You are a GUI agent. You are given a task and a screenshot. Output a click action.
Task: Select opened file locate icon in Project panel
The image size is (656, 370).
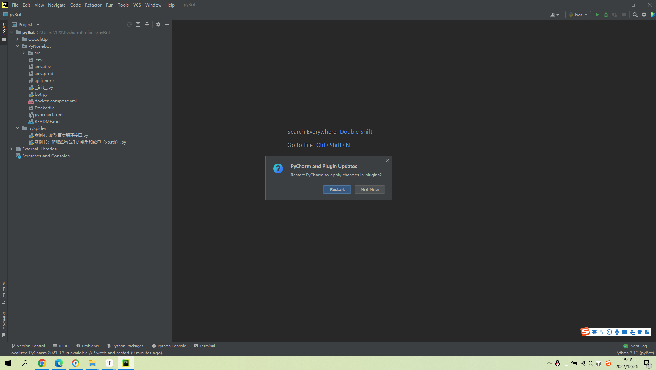click(x=129, y=24)
